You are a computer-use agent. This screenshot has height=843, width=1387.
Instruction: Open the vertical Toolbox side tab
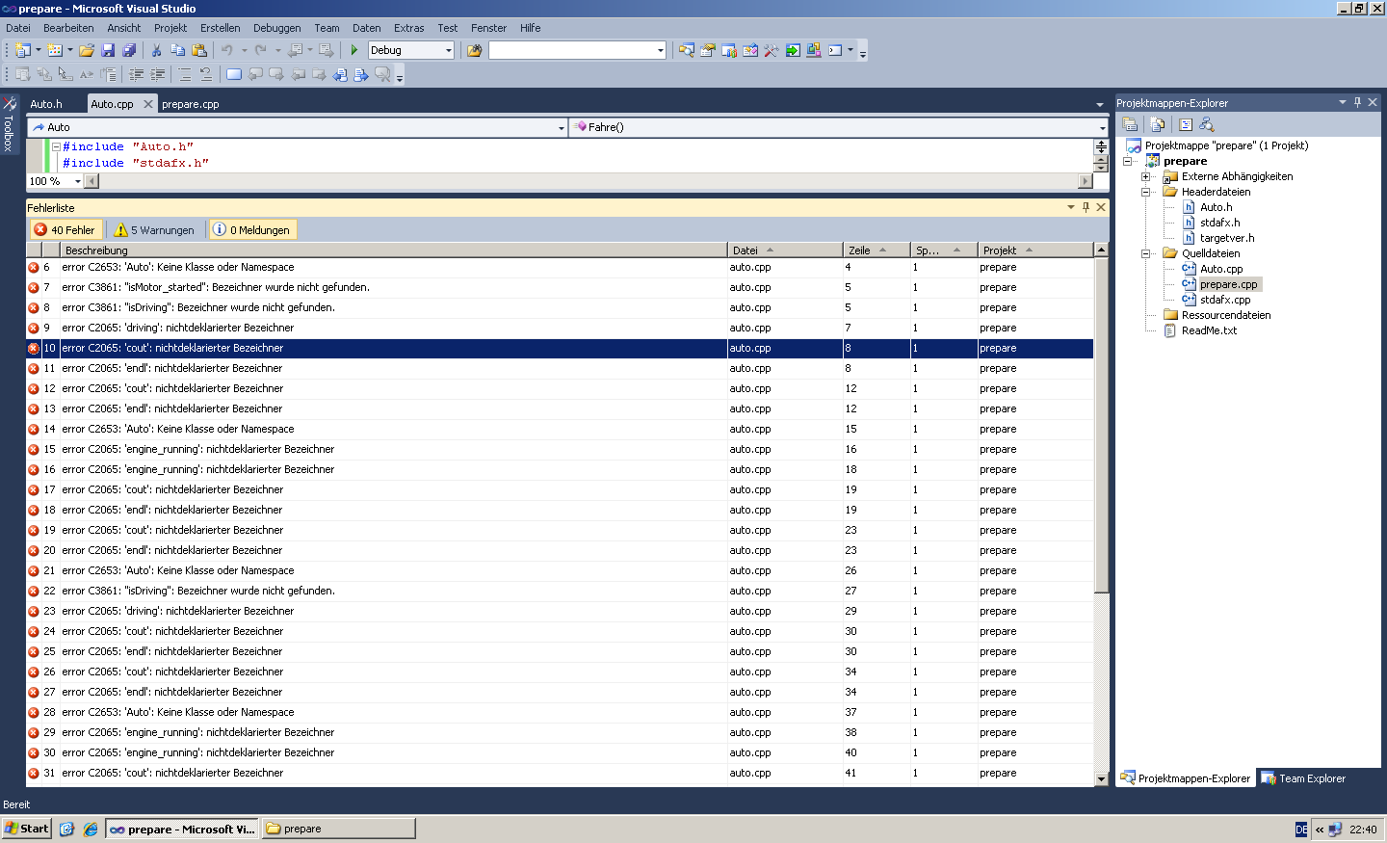pos(9,124)
